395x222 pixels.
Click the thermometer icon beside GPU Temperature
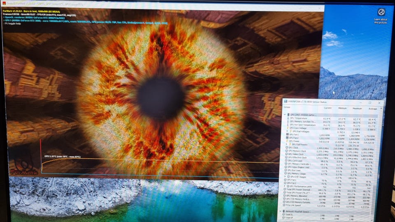click(x=288, y=118)
